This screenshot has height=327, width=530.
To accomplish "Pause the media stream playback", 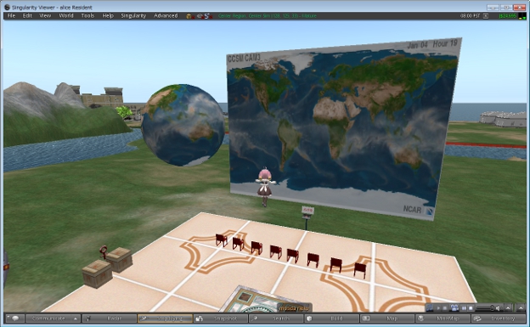I will click(464, 308).
